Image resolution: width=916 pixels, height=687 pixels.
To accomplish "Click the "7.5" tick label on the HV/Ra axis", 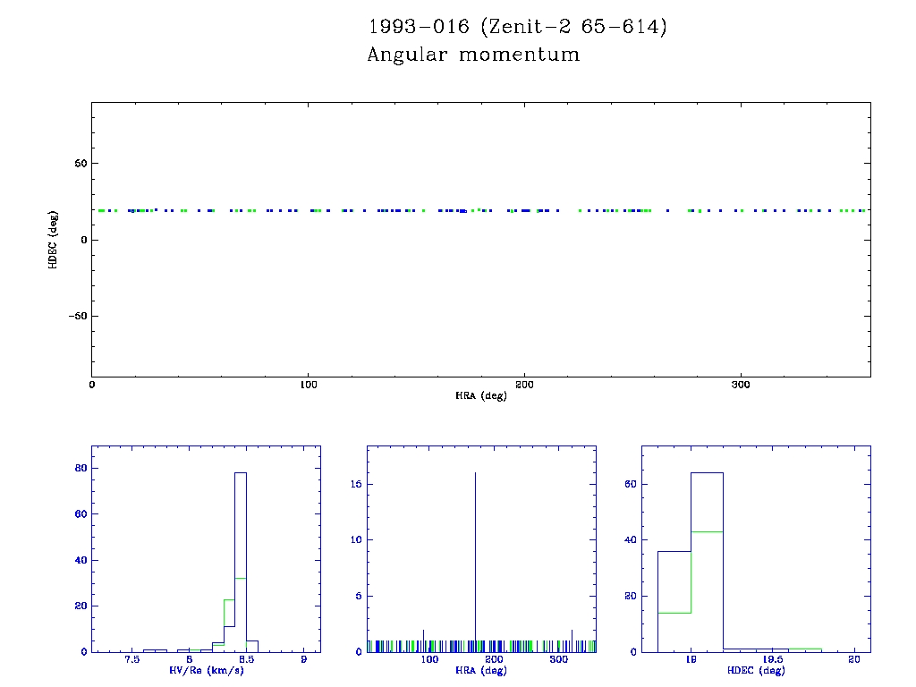I will click(x=132, y=660).
